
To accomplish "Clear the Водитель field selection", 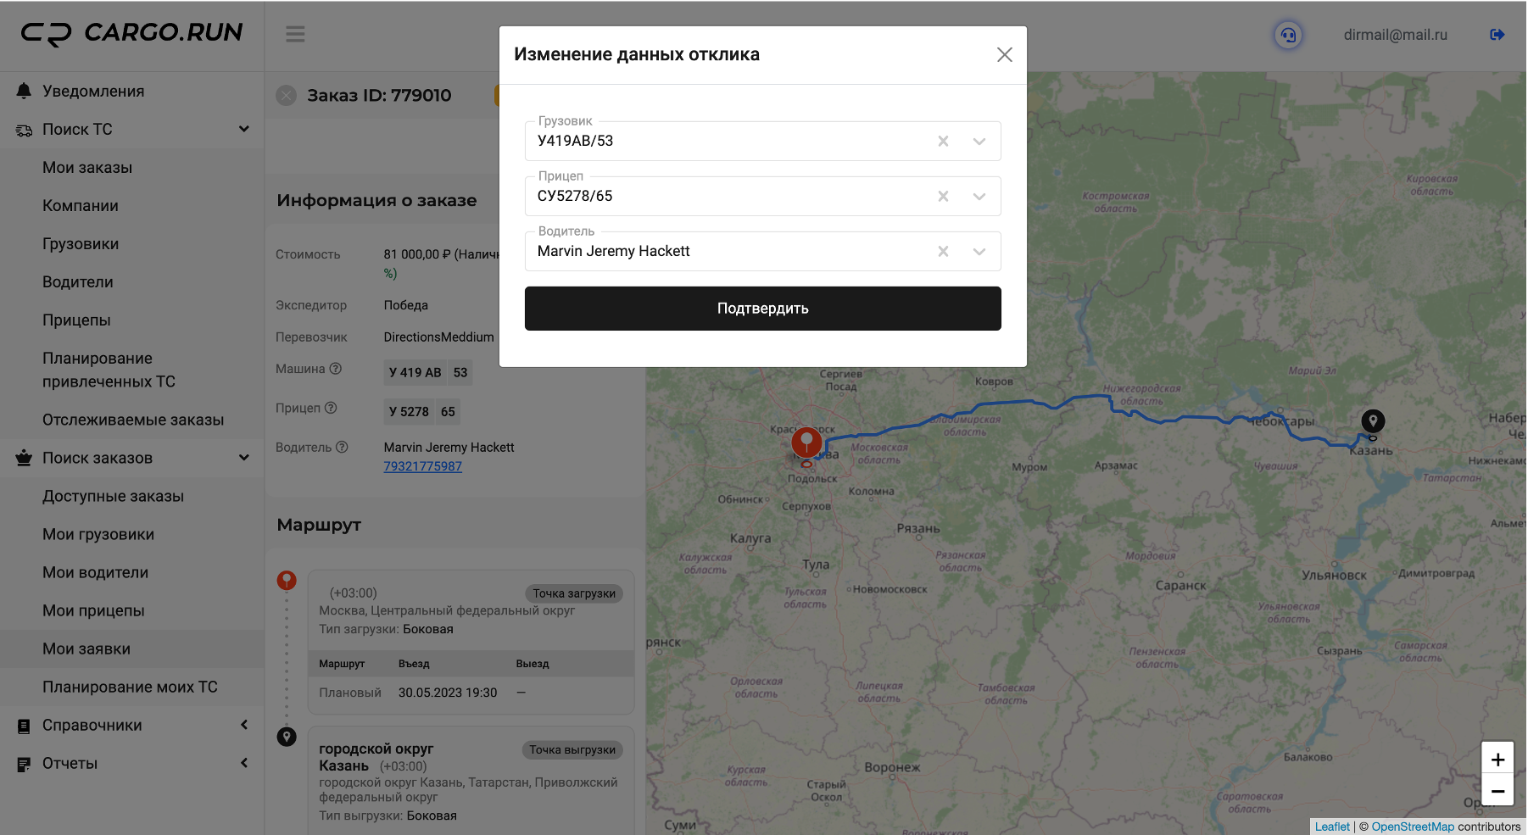I will [x=943, y=252].
